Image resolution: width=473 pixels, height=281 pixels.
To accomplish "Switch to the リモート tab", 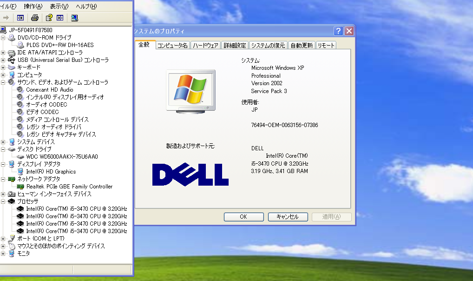I will coord(326,46).
